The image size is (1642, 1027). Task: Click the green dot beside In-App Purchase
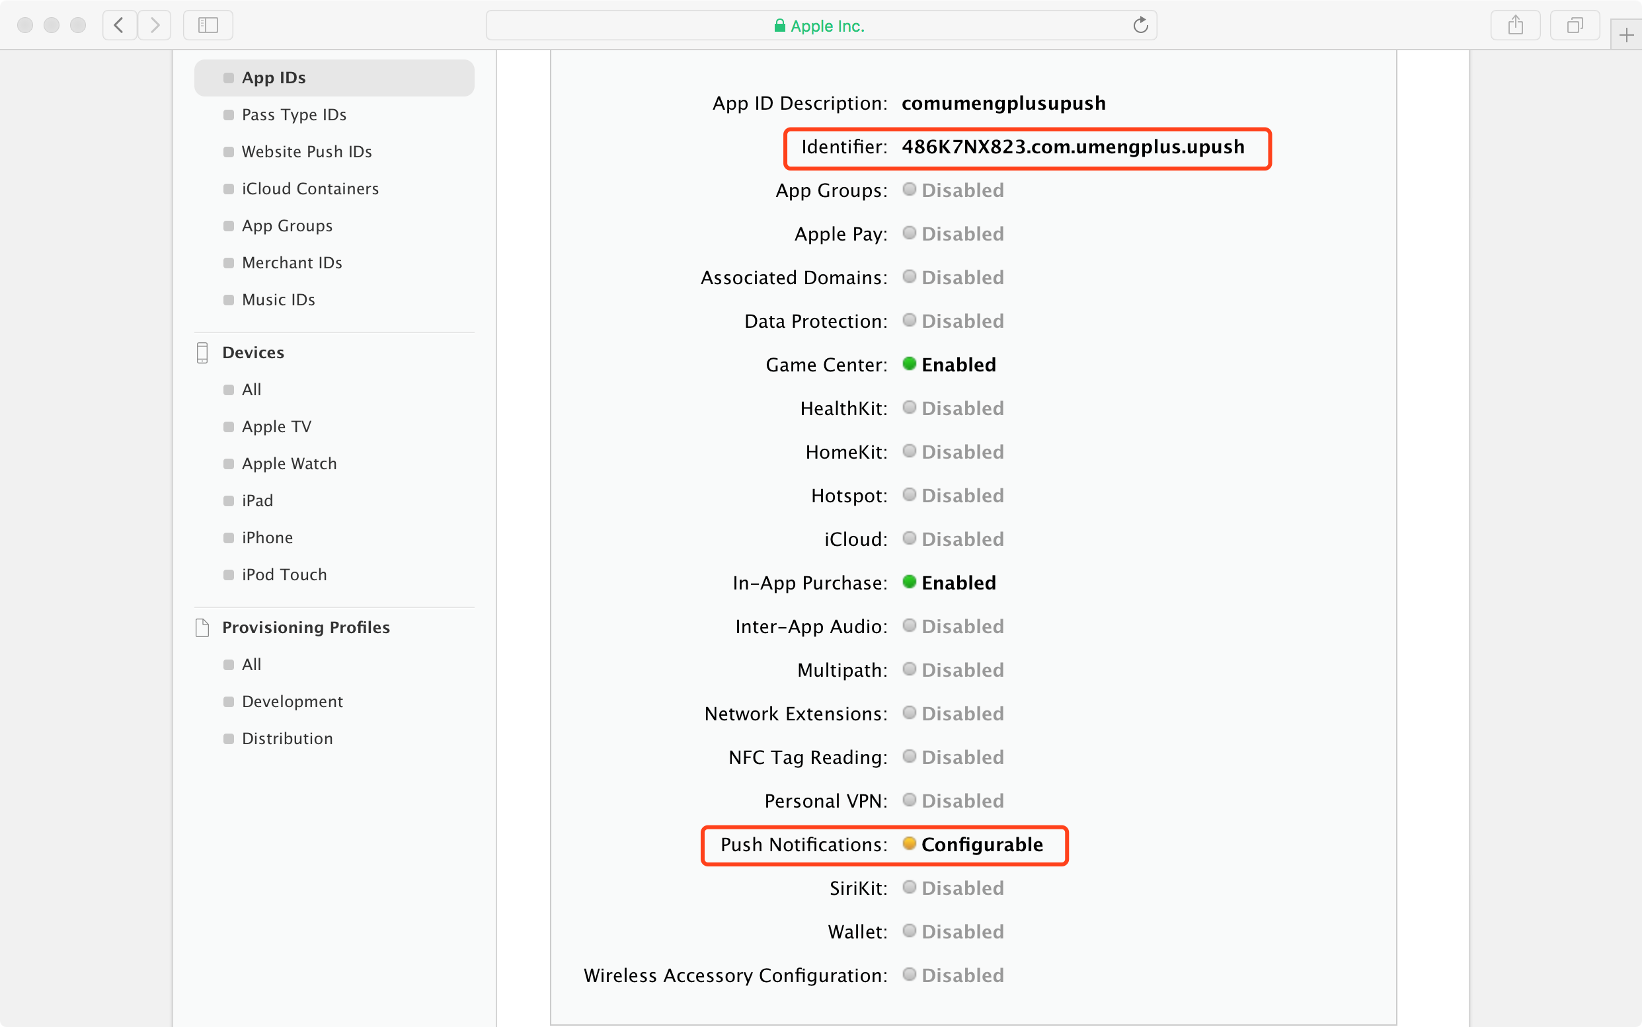pos(909,582)
